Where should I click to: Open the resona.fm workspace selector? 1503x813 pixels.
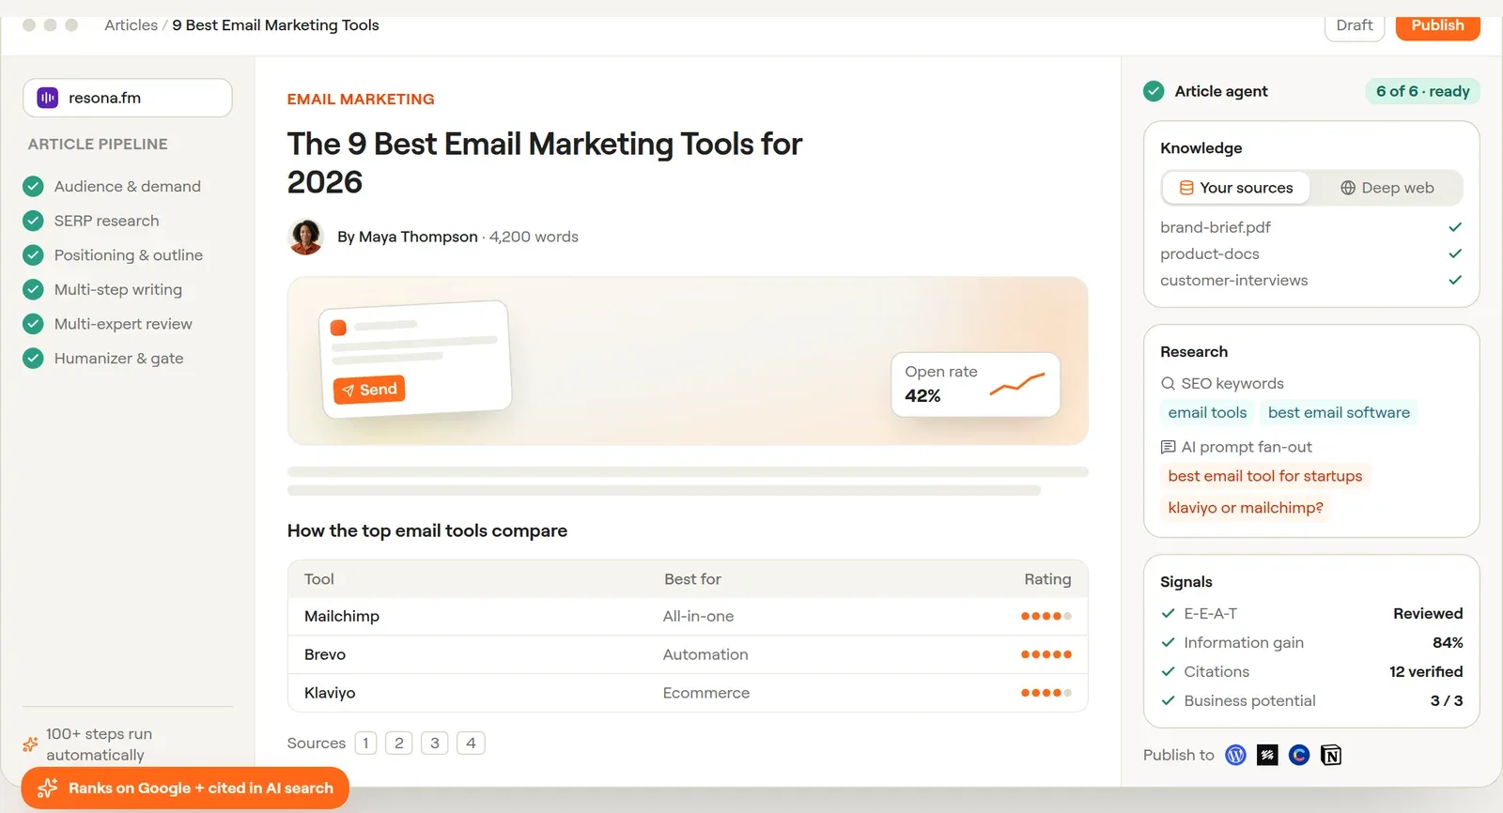(x=128, y=98)
